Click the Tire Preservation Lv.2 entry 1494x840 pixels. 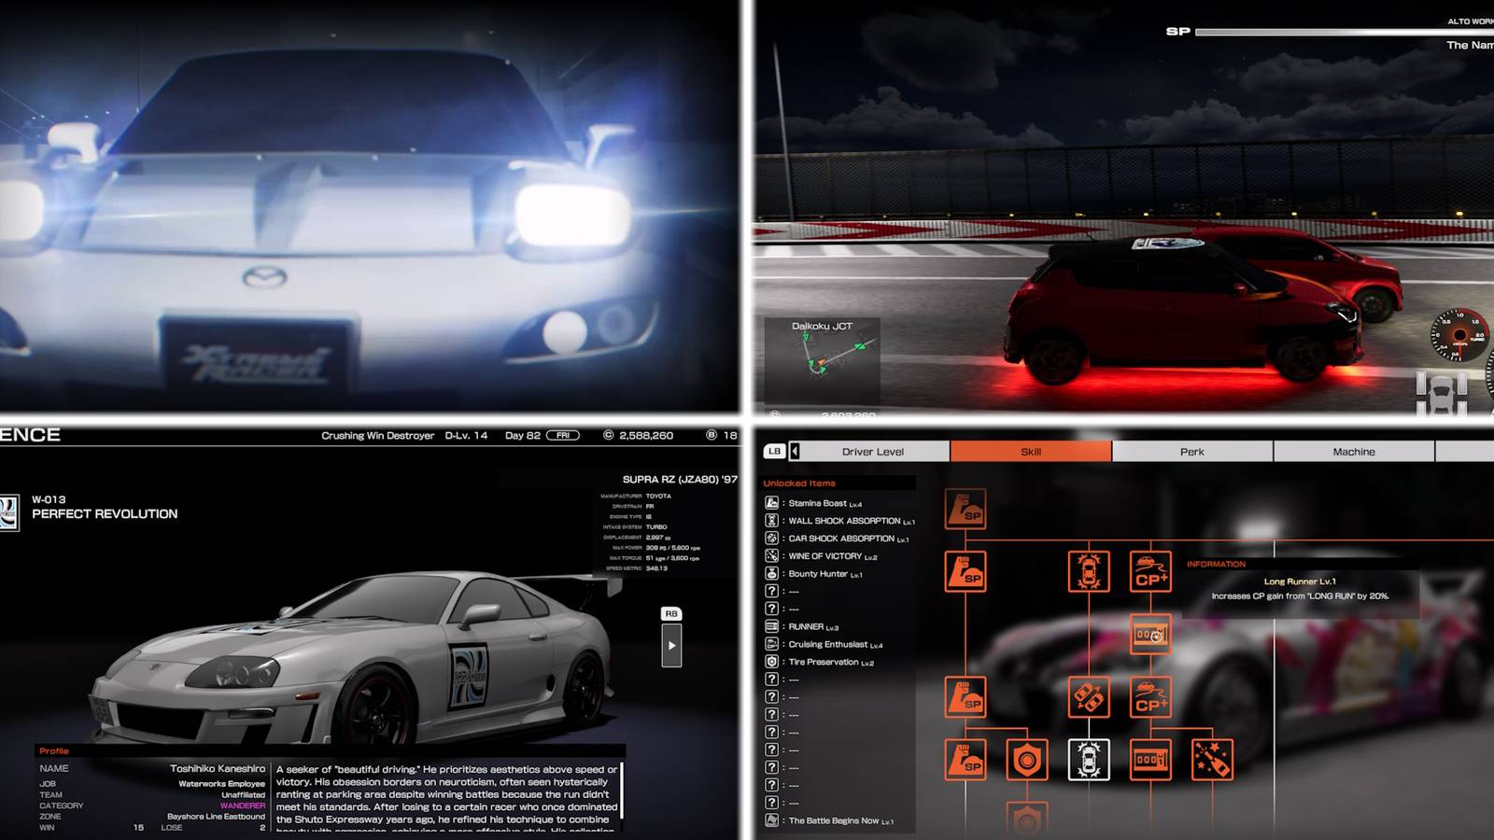pos(831,662)
